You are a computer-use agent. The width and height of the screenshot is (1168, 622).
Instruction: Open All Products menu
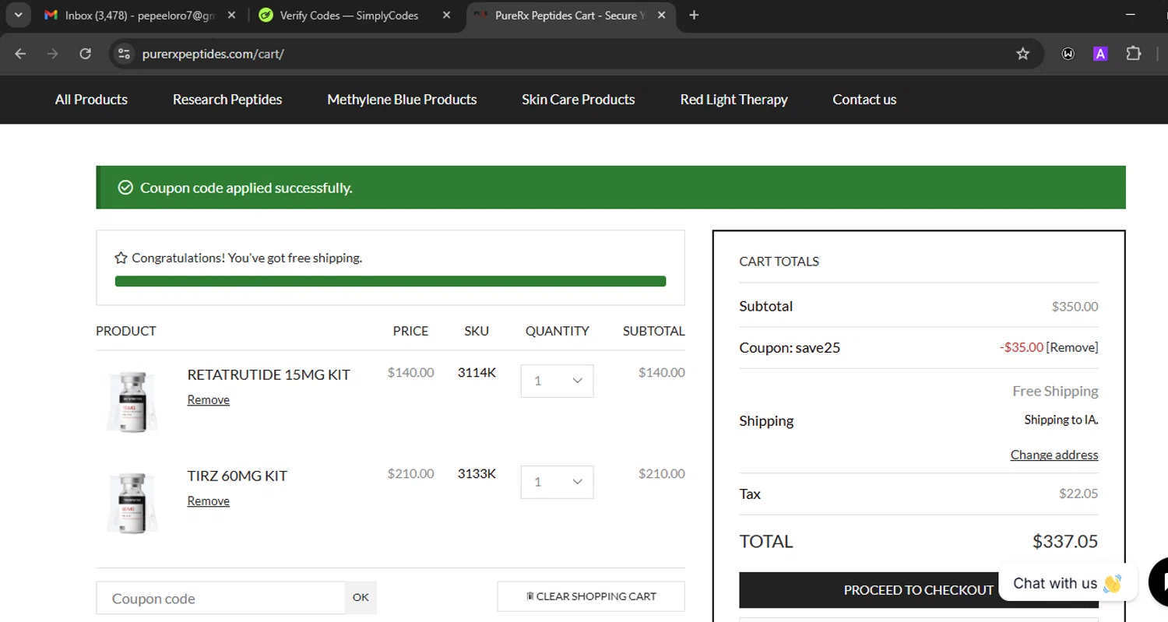[91, 100]
